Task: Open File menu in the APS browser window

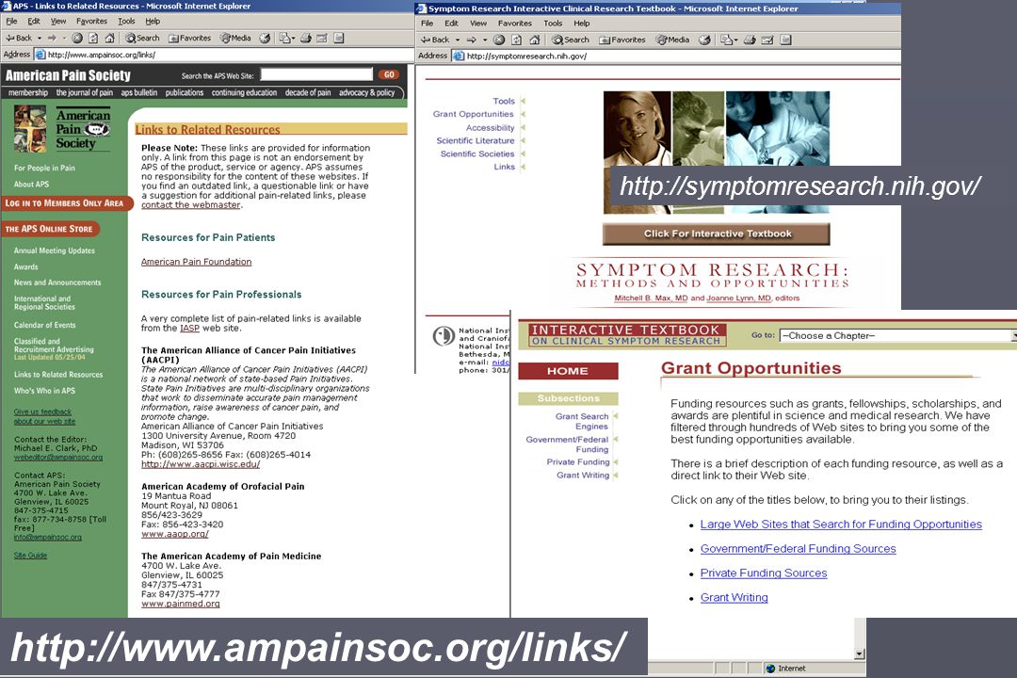Action: [11, 22]
